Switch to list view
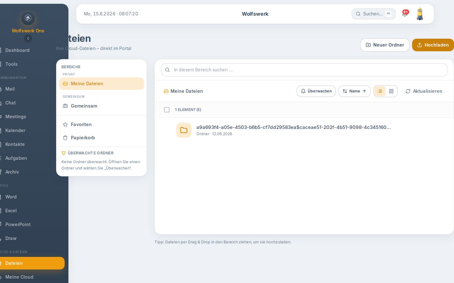 [380, 91]
